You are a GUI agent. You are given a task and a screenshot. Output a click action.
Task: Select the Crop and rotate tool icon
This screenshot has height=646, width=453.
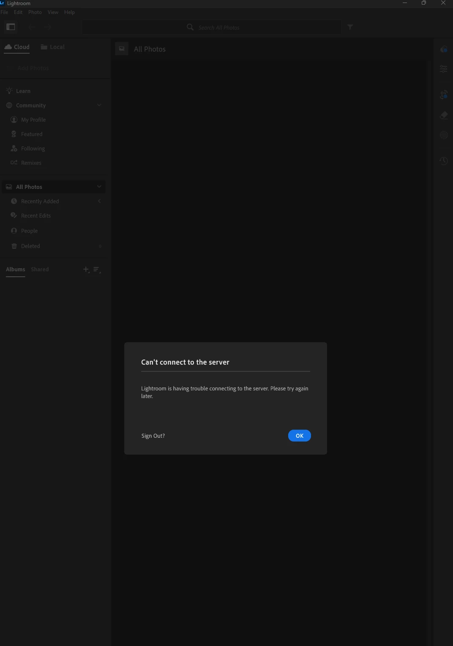(444, 95)
